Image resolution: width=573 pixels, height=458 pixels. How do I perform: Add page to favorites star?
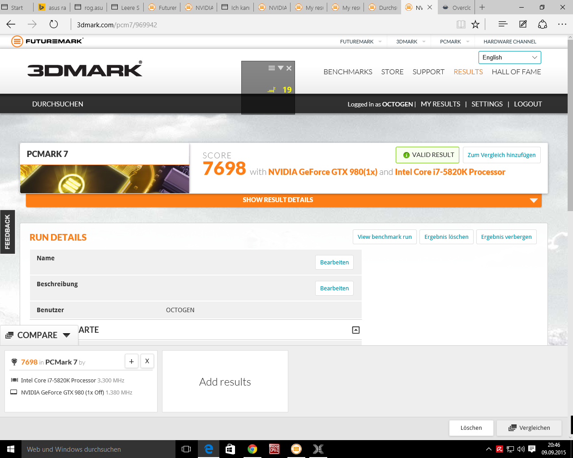[475, 25]
